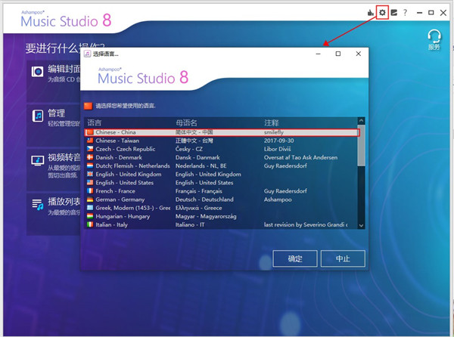The width and height of the screenshot is (454, 337).
Task: Click the Italy flag icon
Action: [90, 224]
